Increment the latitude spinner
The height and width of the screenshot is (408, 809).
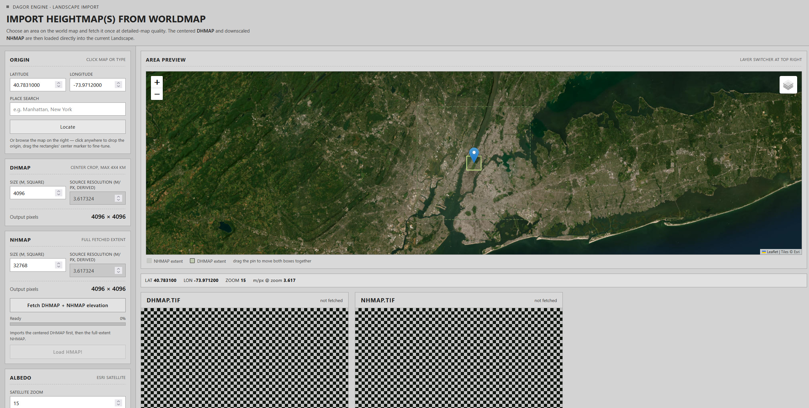(59, 83)
